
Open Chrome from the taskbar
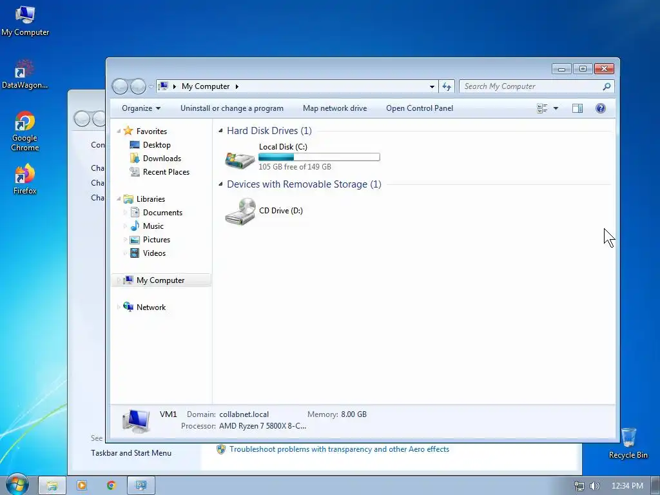pos(111,485)
